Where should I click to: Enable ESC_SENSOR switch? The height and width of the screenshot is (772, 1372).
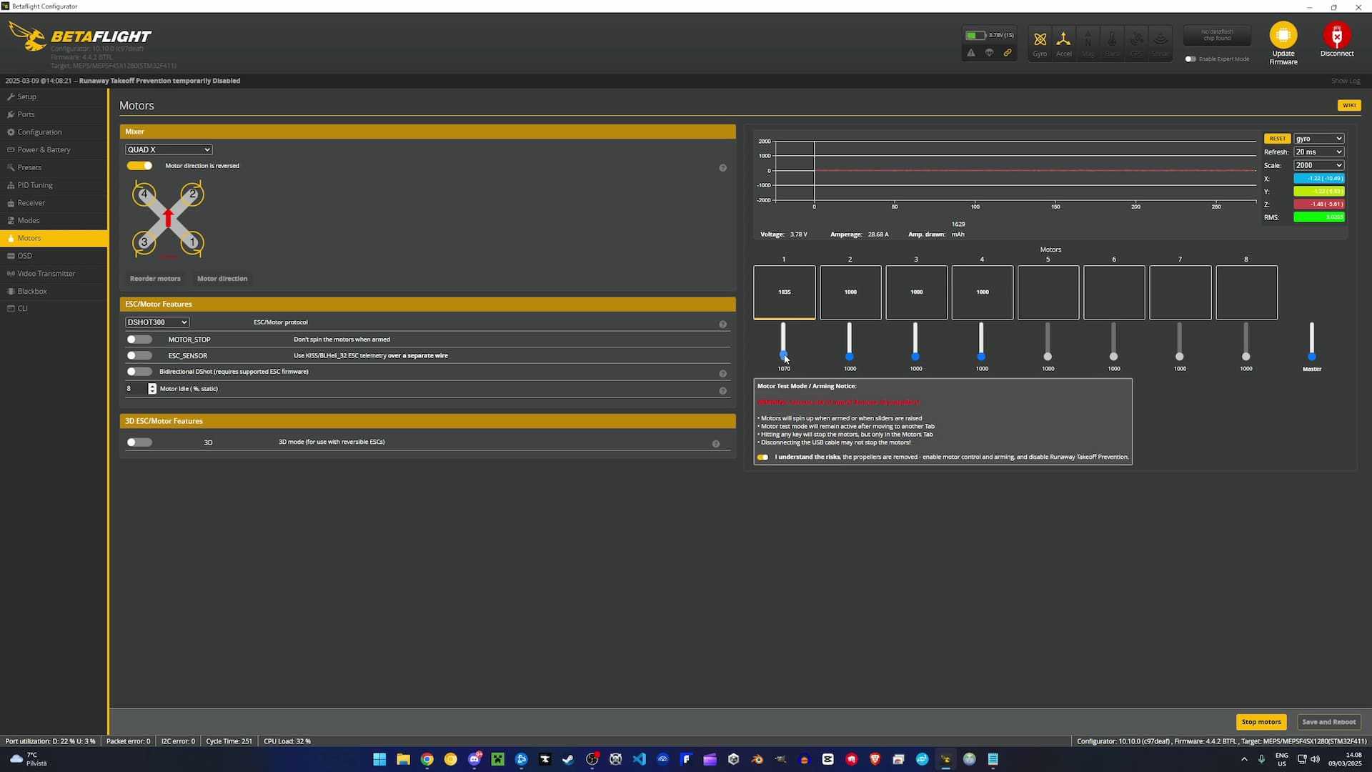139,355
